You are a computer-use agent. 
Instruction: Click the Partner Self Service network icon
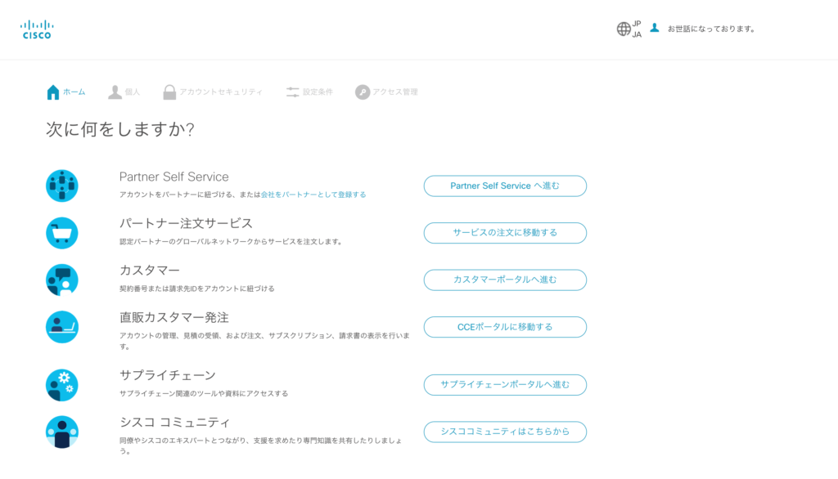(x=62, y=186)
